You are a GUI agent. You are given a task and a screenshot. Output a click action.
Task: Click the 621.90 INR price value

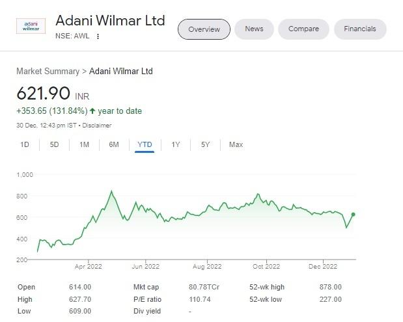click(43, 93)
